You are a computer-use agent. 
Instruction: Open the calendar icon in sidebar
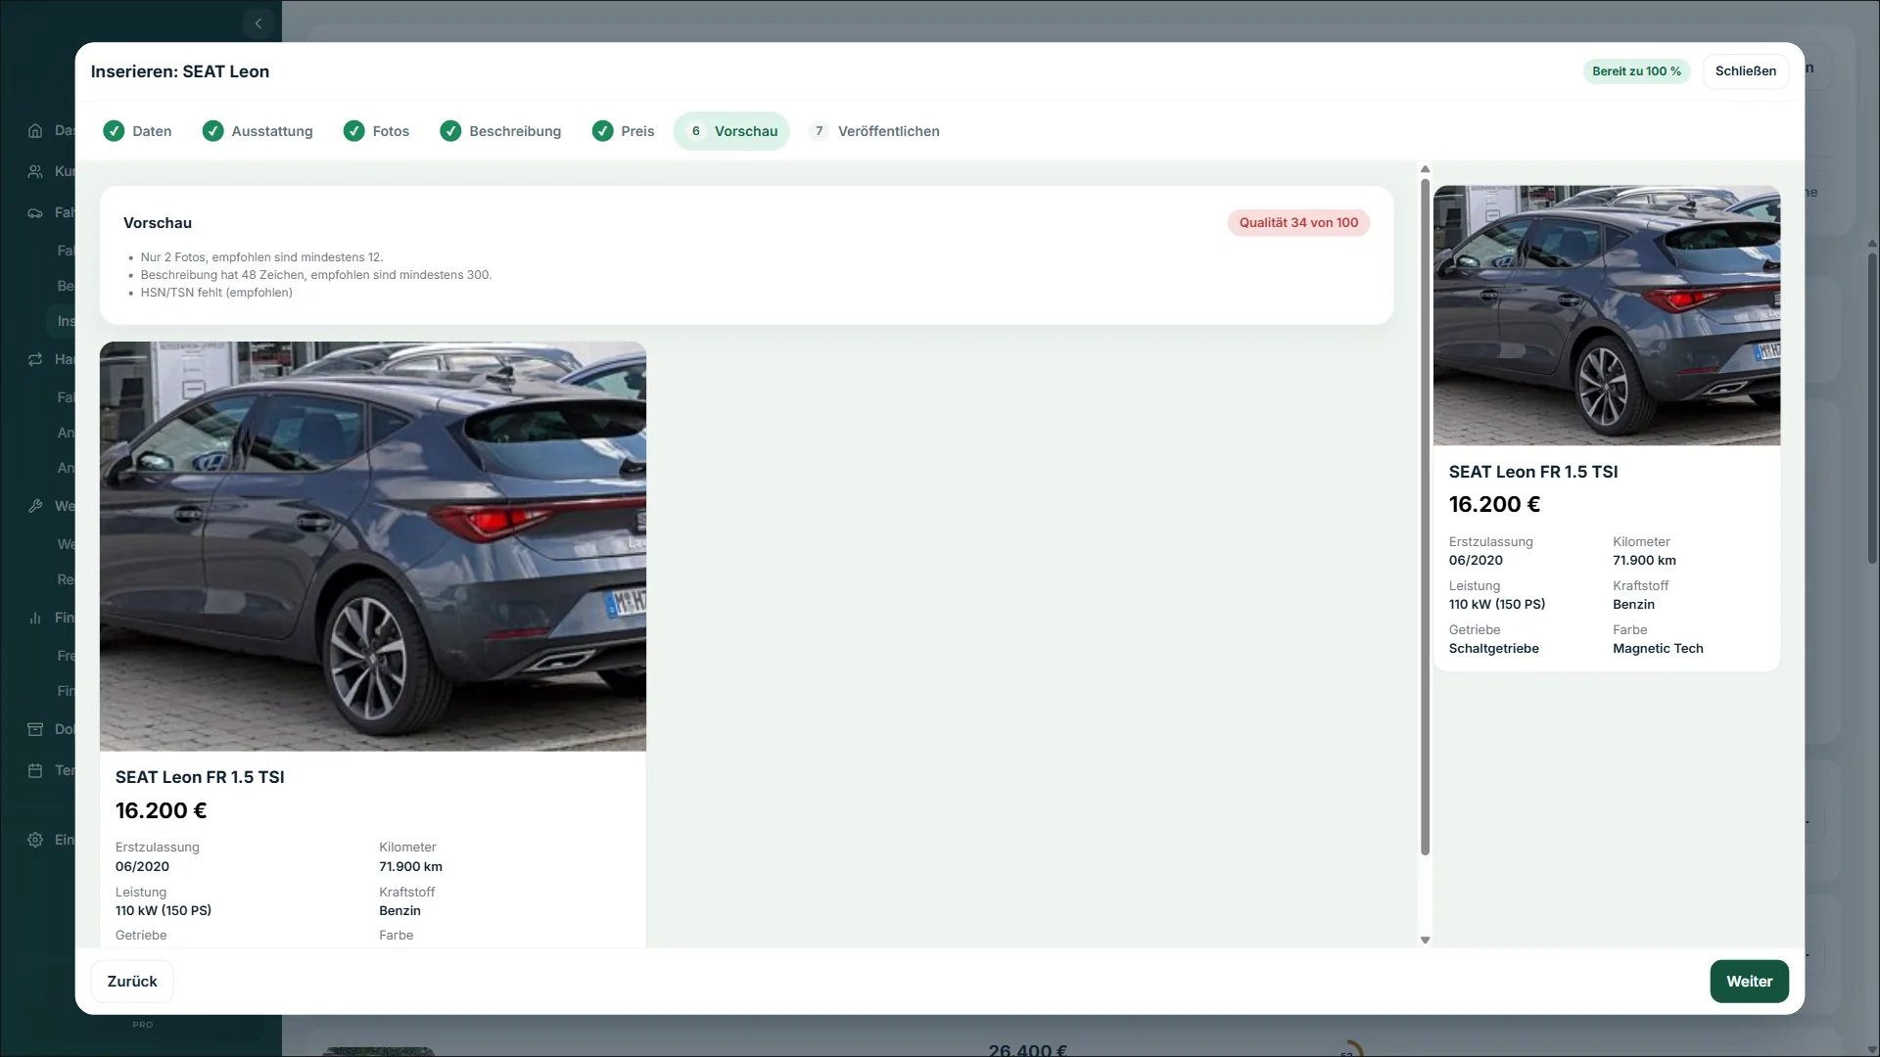pos(35,770)
